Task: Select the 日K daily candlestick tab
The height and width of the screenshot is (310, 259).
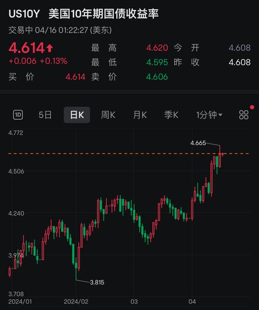Action: (x=77, y=115)
